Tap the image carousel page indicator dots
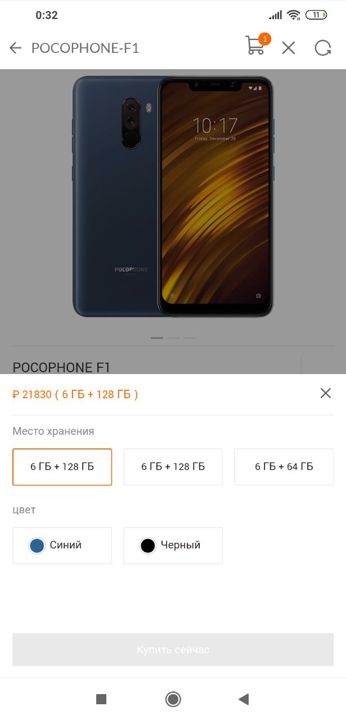Screen dimensions: 346x720 coord(173,338)
